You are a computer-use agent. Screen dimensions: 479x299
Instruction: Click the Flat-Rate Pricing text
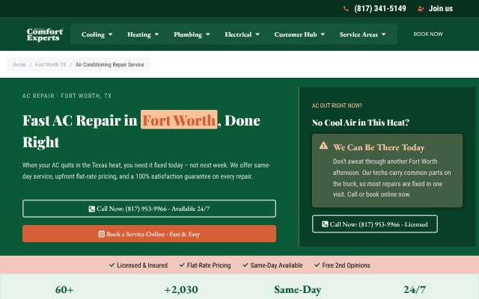209,265
